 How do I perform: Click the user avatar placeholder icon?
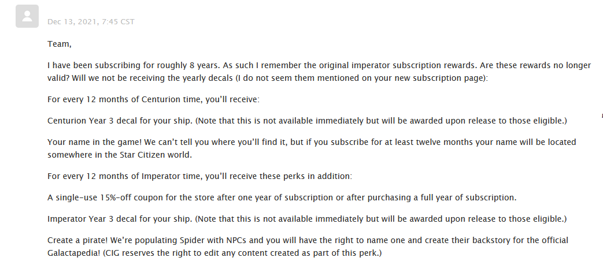click(x=27, y=16)
